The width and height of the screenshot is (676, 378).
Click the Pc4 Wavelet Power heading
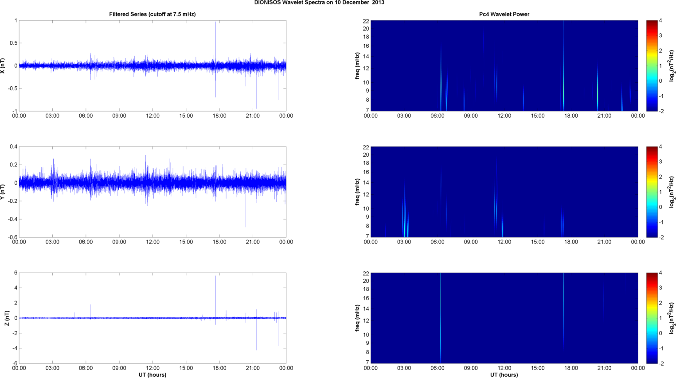pos(504,14)
